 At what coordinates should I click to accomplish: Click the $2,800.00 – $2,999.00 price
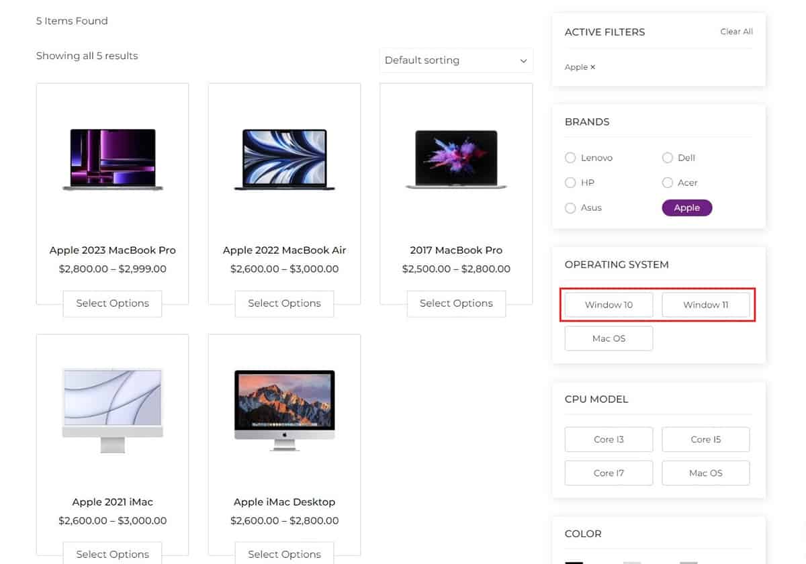pos(112,269)
